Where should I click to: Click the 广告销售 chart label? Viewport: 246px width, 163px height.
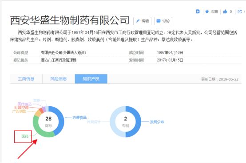tap(19, 111)
